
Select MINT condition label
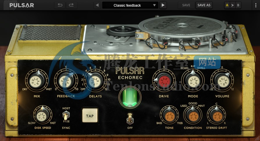tap(202, 106)
